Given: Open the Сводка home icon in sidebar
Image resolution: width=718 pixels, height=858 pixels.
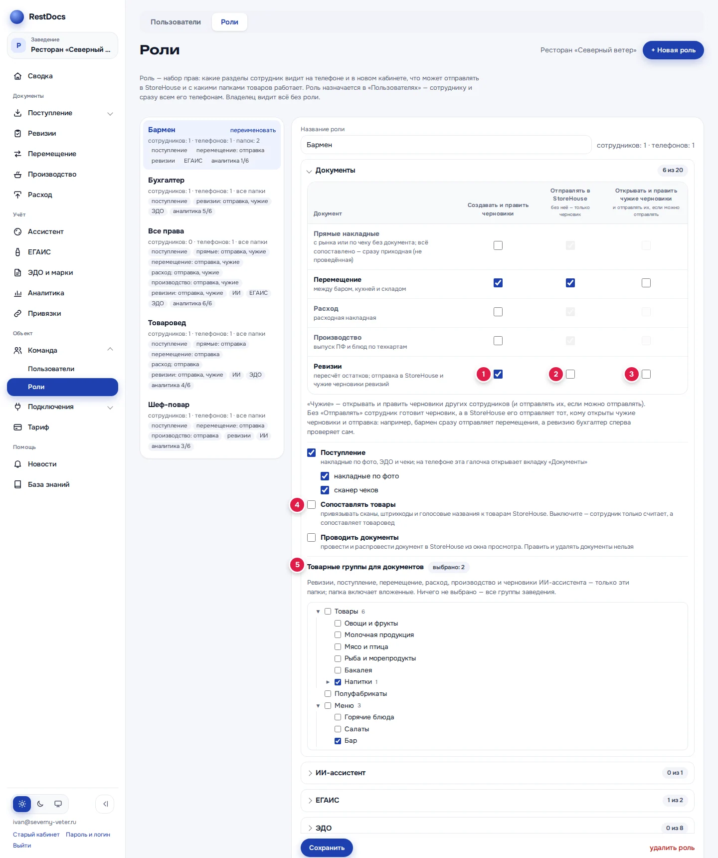Looking at the screenshot, I should 18,76.
